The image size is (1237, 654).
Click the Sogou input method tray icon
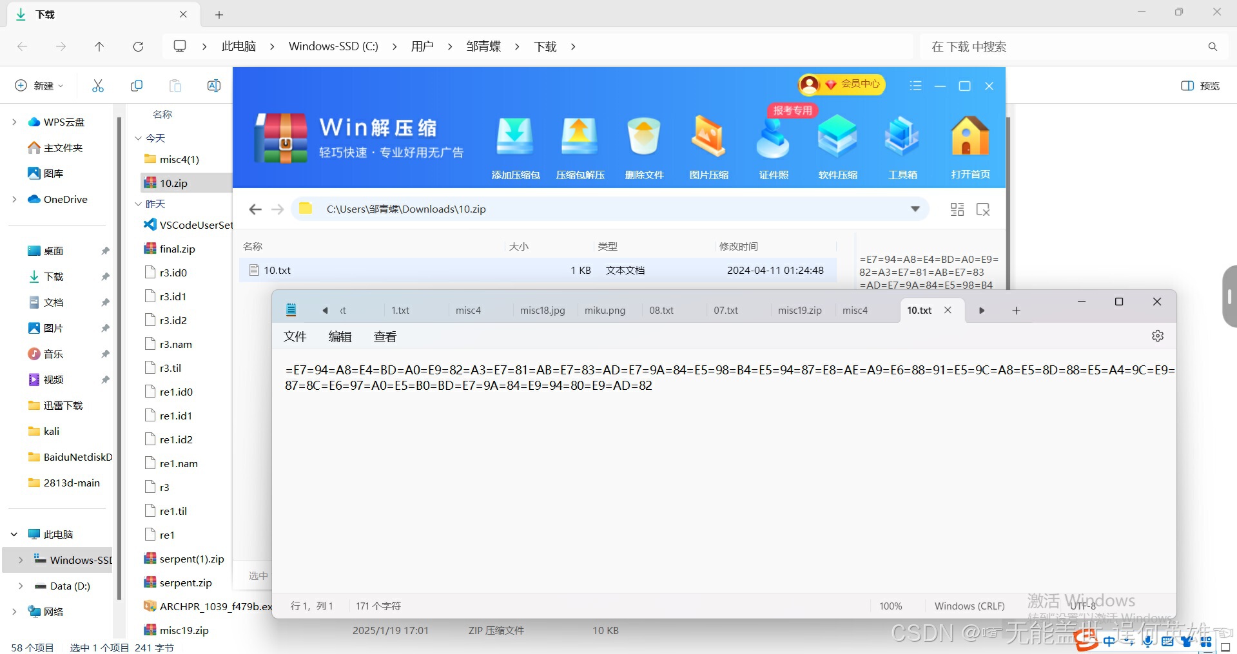click(1087, 640)
